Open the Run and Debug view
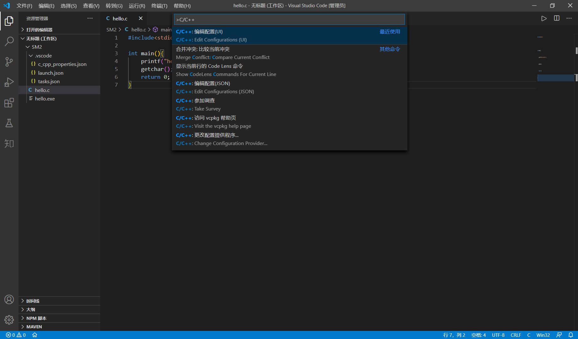Viewport: 578px width, 339px height. coord(9,82)
